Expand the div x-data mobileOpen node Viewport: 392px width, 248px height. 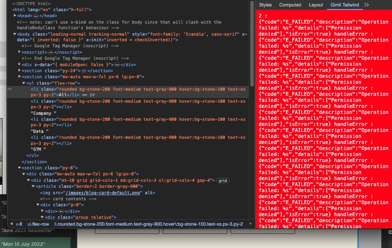pyautogui.click(x=19, y=64)
